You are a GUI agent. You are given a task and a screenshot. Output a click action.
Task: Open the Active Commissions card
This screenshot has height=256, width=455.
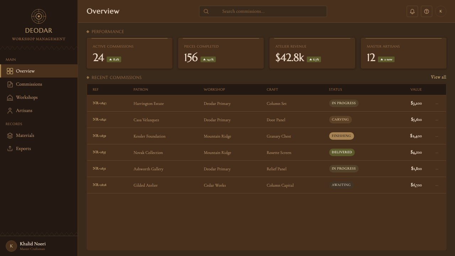(x=130, y=53)
